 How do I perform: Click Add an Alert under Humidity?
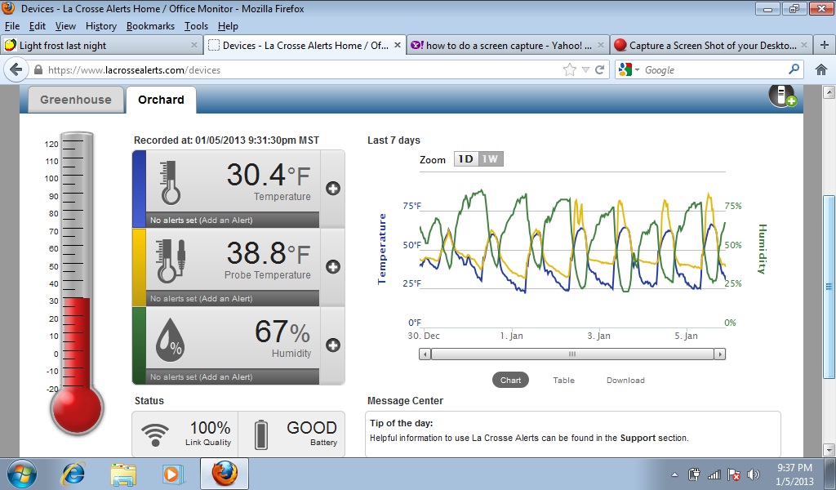click(225, 377)
